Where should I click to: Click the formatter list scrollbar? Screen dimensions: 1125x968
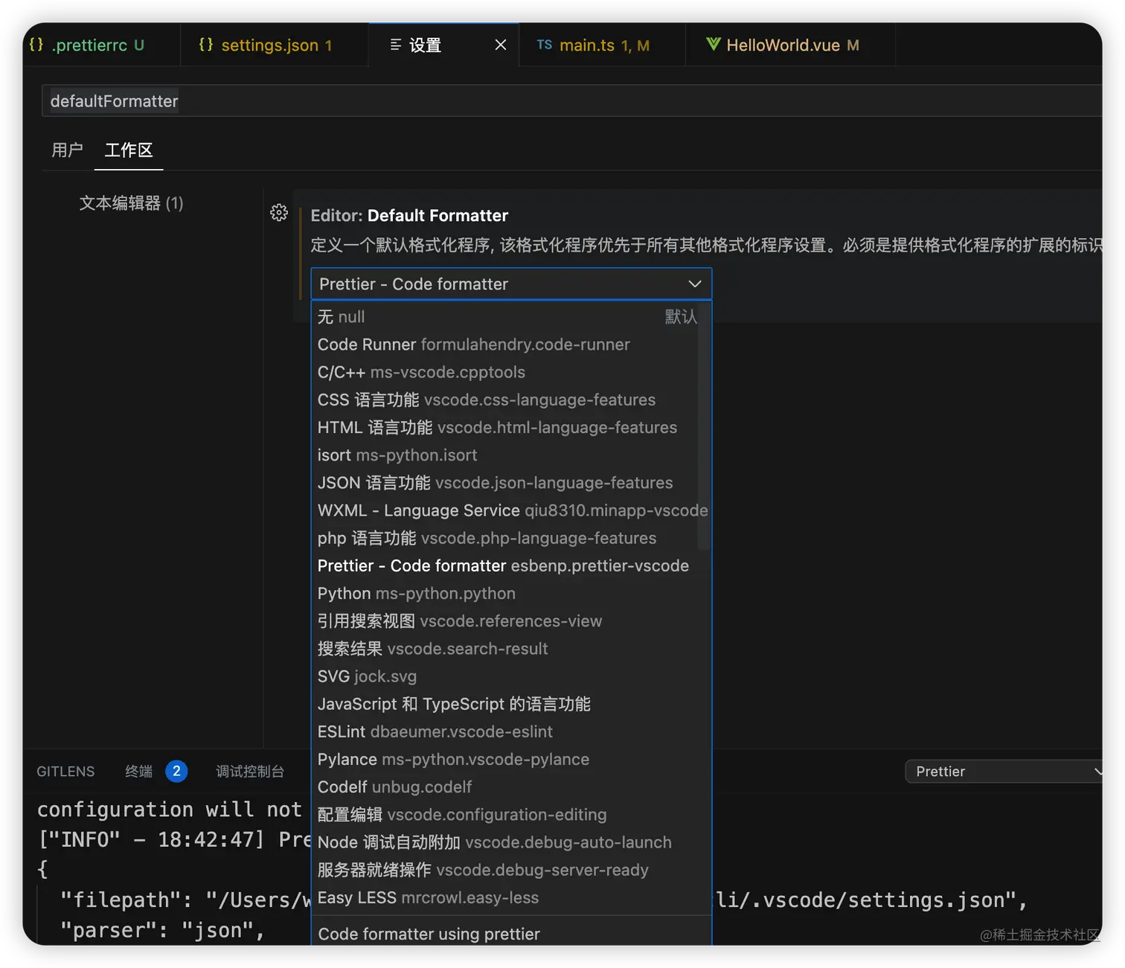click(704, 427)
